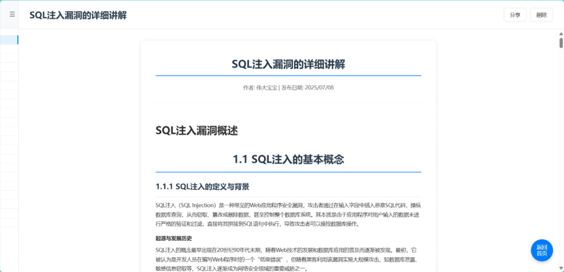Image resolution: width=564 pixels, height=272 pixels.
Task: Click the top header title SQL注入漏洞的详细讲解
Action: point(78,15)
